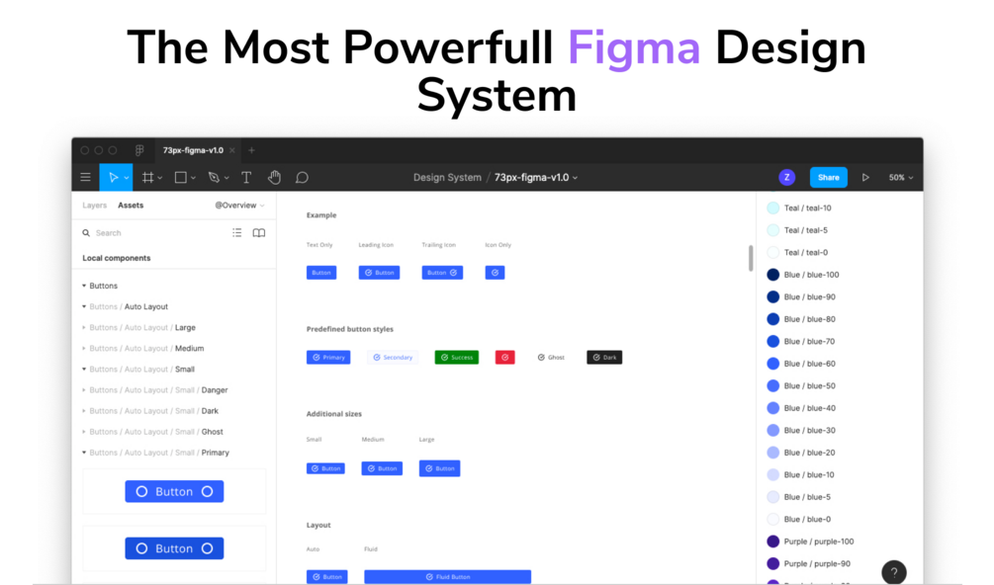Click the search magnifier icon
This screenshot has width=994, height=585.
(x=86, y=233)
